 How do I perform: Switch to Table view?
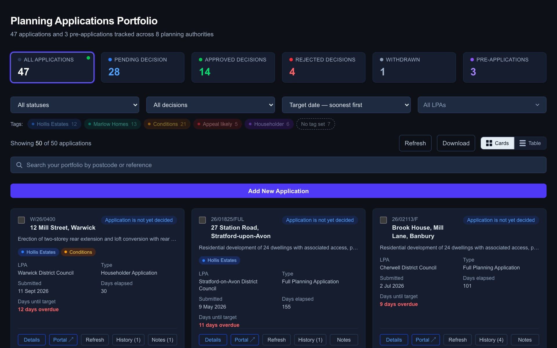pos(530,143)
